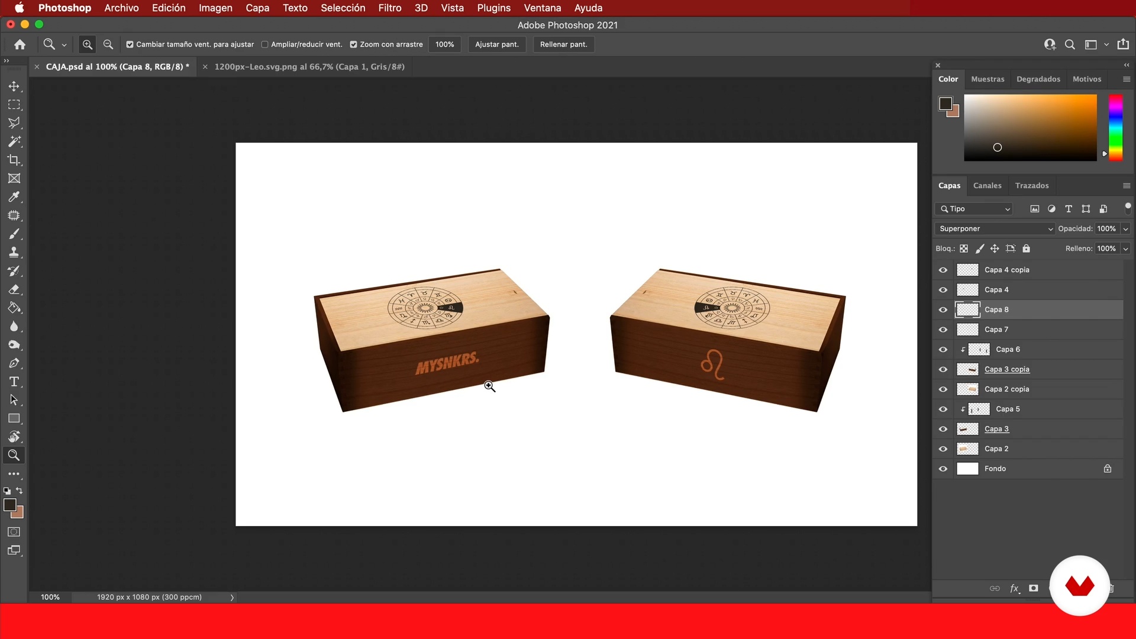The width and height of the screenshot is (1136, 639).
Task: Open the Opacidad slider dropdown arrow
Action: tap(1125, 229)
